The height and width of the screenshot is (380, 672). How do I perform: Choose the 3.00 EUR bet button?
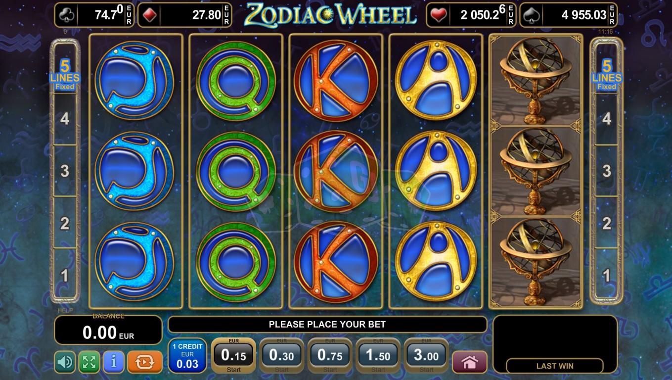click(426, 356)
